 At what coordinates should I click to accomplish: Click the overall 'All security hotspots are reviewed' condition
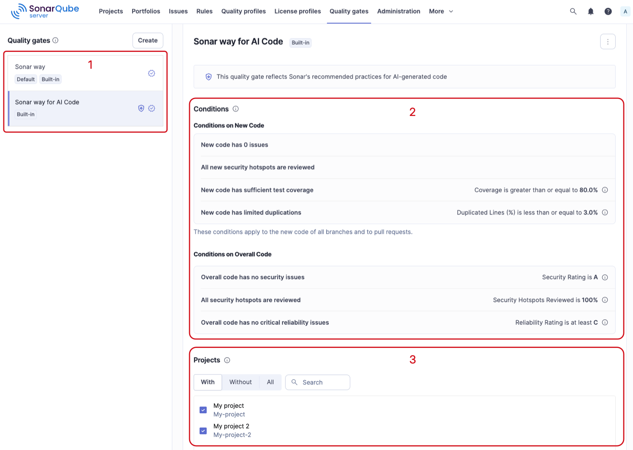pos(251,300)
